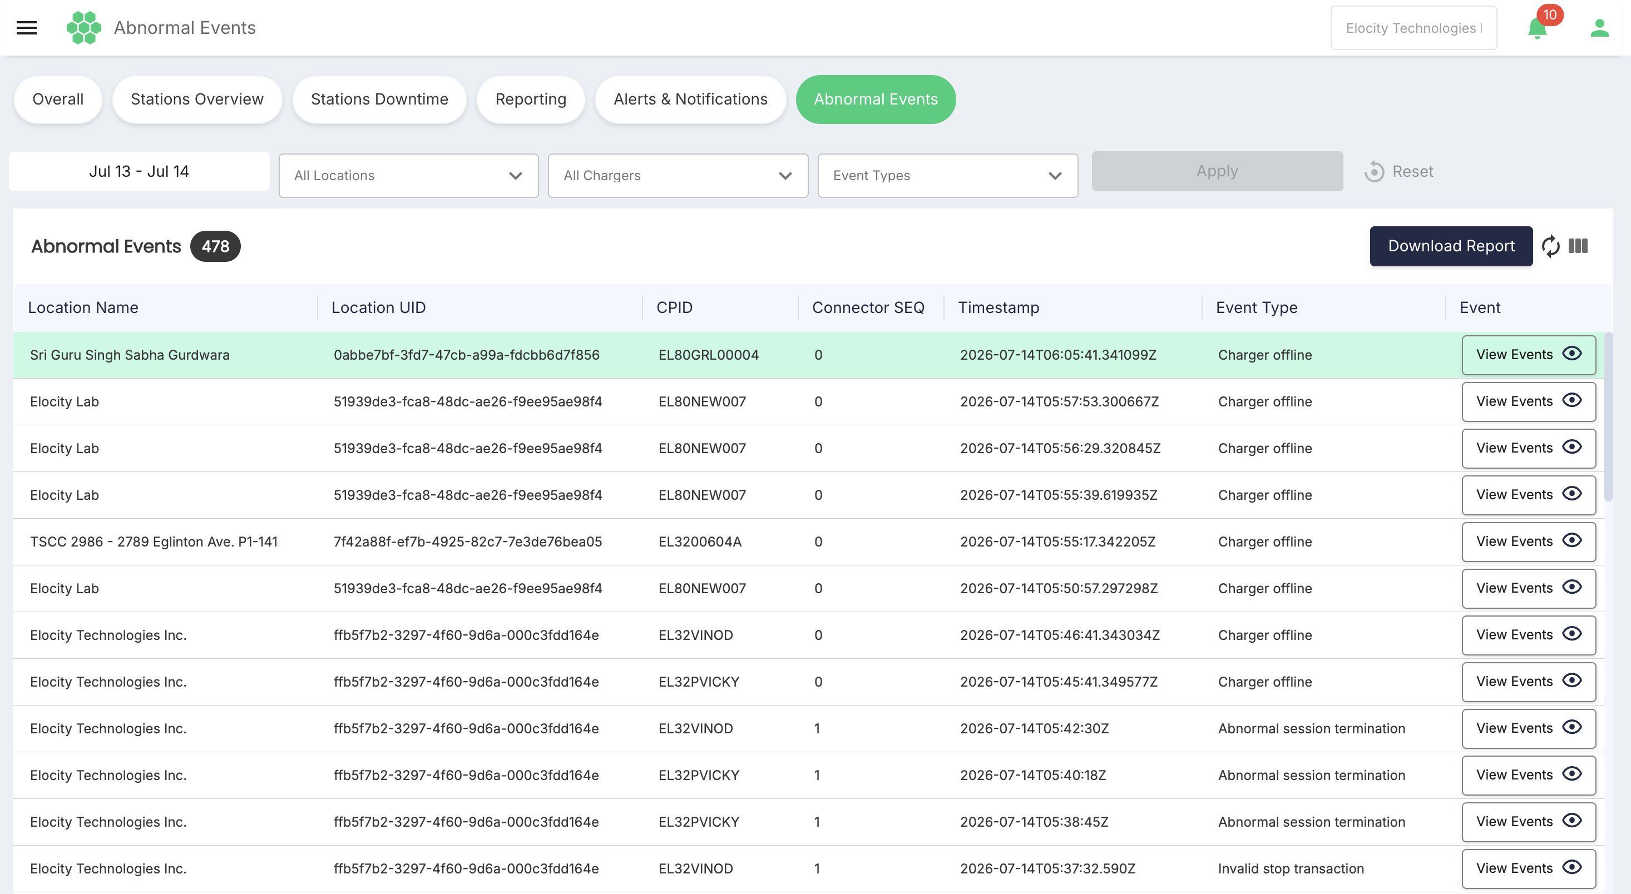Expand the Event Types dropdown
This screenshot has height=894, width=1631.
(948, 176)
